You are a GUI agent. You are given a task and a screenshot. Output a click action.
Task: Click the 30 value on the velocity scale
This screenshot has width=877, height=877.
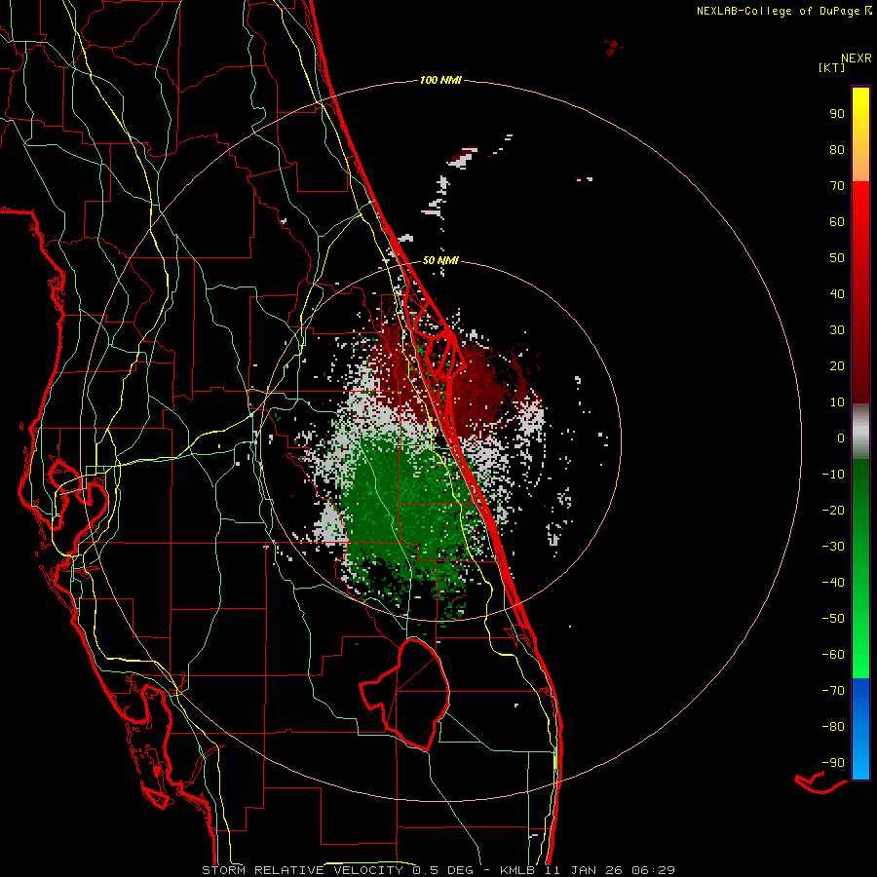point(837,330)
